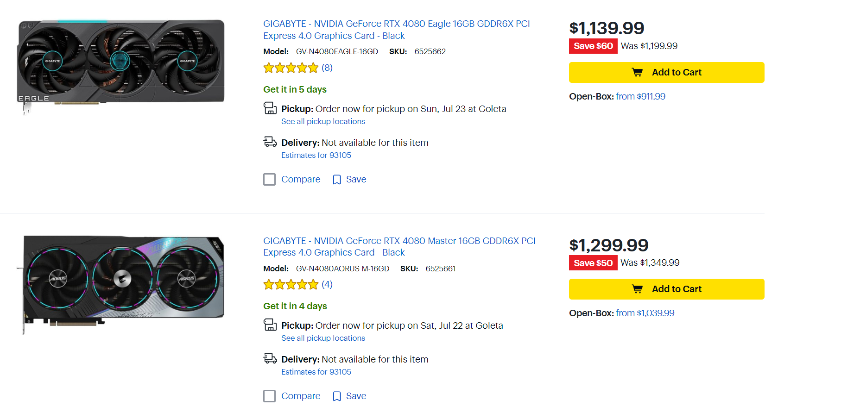Click the star rating of the Eagle card
This screenshot has width=860, height=419.
pos(291,68)
